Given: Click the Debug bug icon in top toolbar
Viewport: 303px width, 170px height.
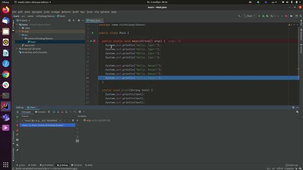Looking at the screenshot, I should coord(264,16).
